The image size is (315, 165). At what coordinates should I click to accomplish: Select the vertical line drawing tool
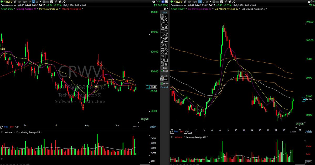[166, 57]
